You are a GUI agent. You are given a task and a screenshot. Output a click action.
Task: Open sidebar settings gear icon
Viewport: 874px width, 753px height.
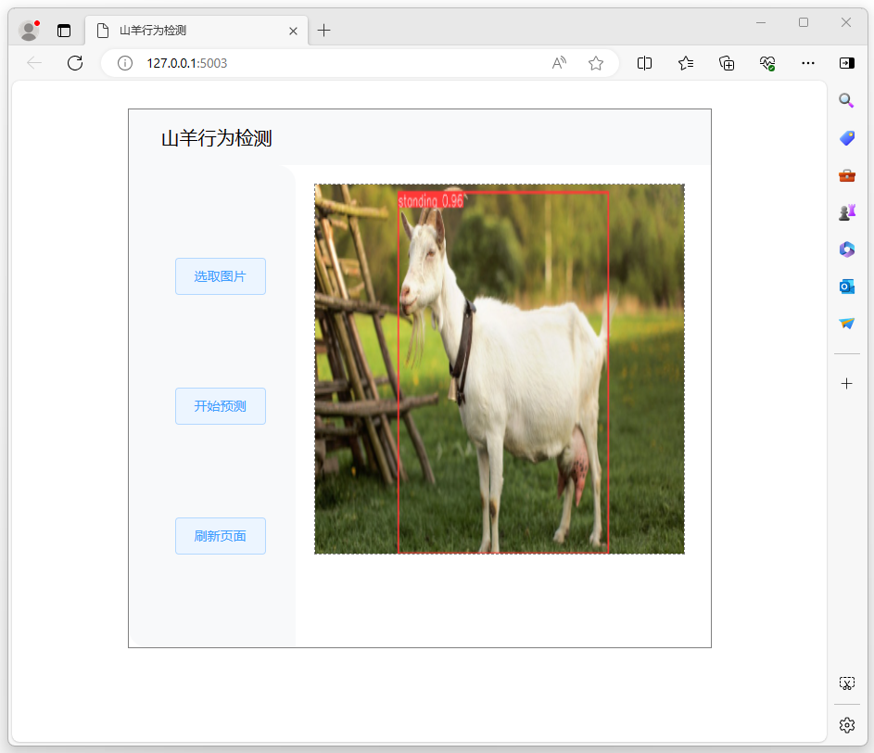point(847,725)
